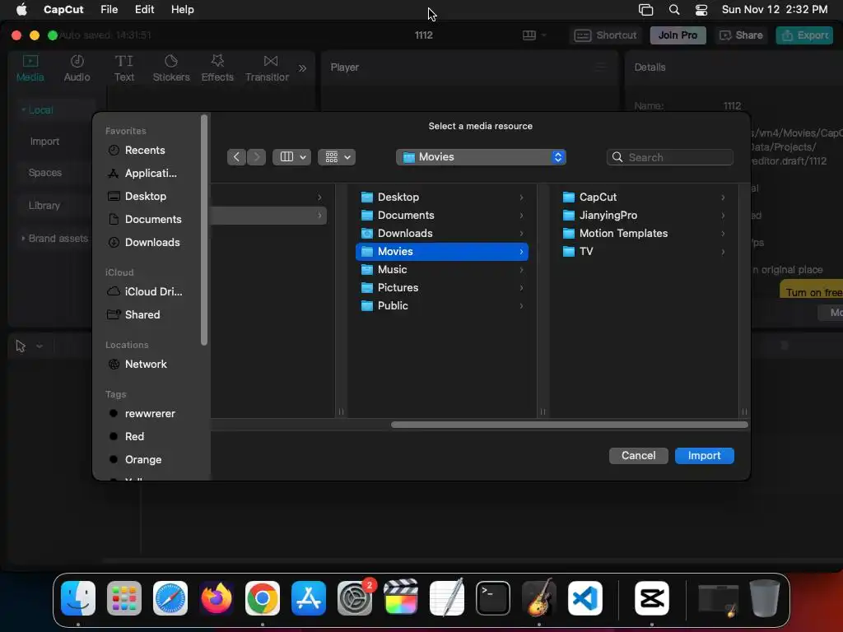Open the Public folder
843x632 pixels.
click(442, 306)
